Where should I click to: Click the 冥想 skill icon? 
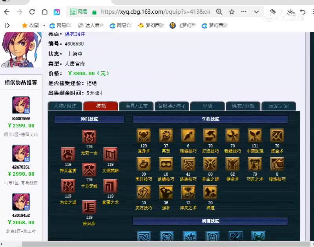pyautogui.click(x=166, y=135)
